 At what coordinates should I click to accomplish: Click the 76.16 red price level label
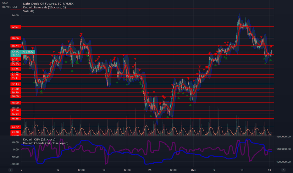click(x=16, y=119)
